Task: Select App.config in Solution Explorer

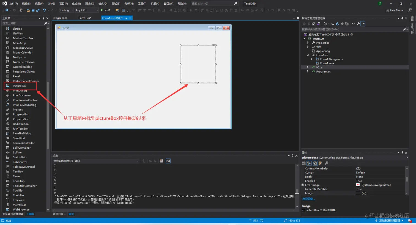Action: 323,51
